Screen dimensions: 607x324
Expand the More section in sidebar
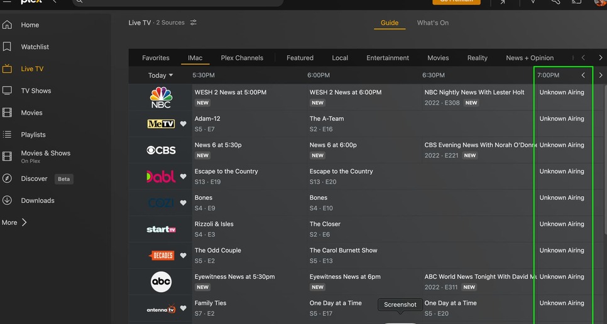[14, 222]
